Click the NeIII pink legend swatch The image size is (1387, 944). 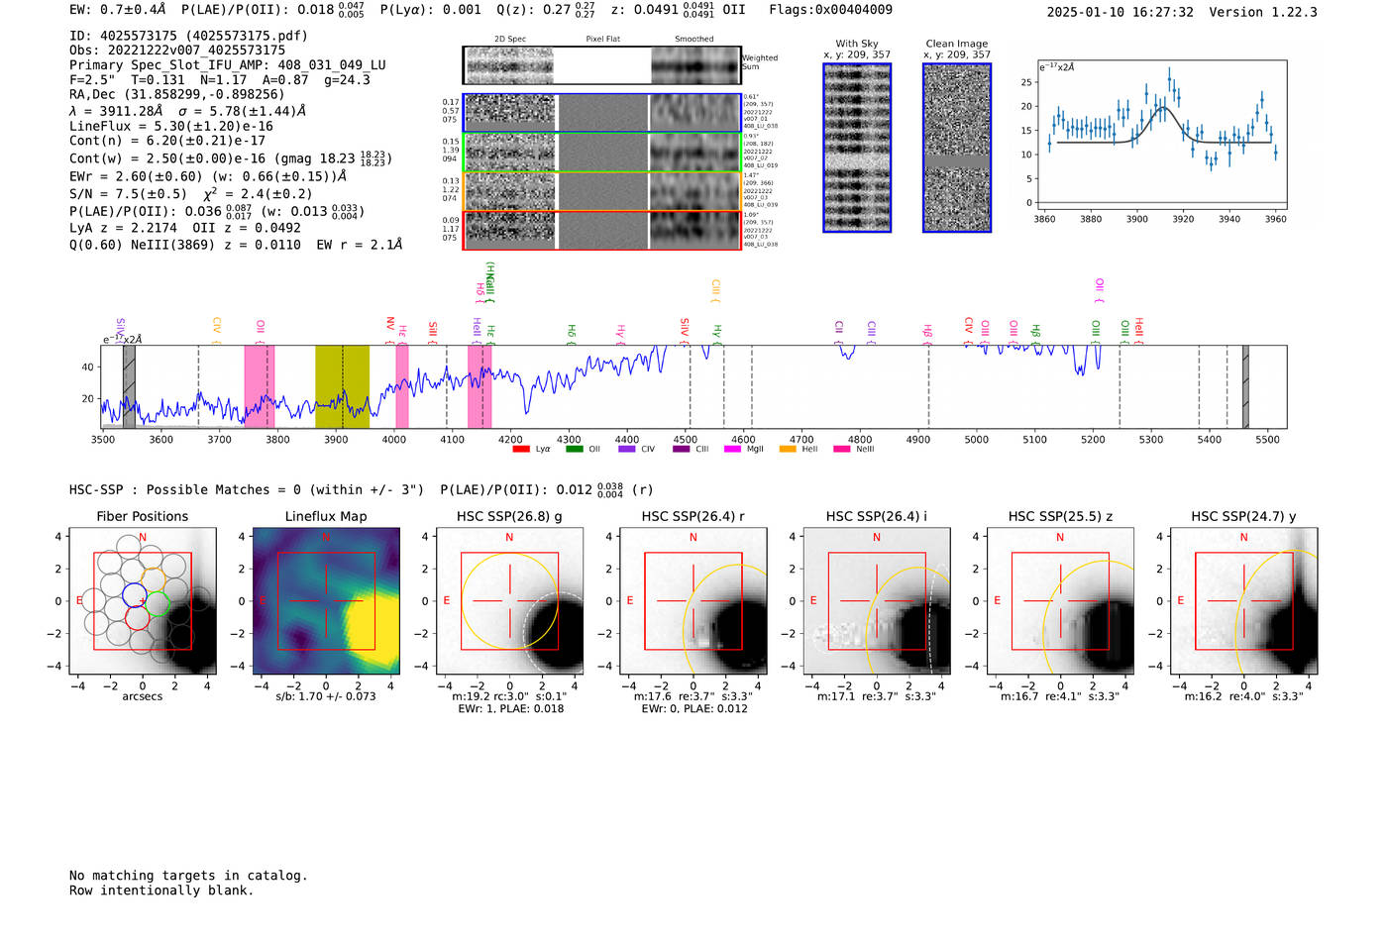tap(842, 450)
